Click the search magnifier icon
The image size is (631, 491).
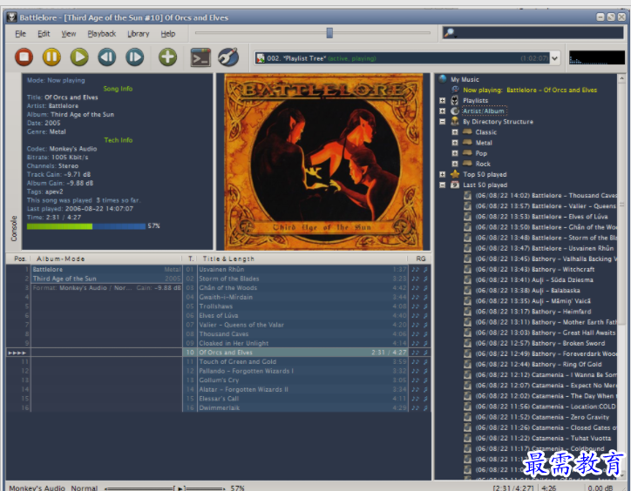449,33
